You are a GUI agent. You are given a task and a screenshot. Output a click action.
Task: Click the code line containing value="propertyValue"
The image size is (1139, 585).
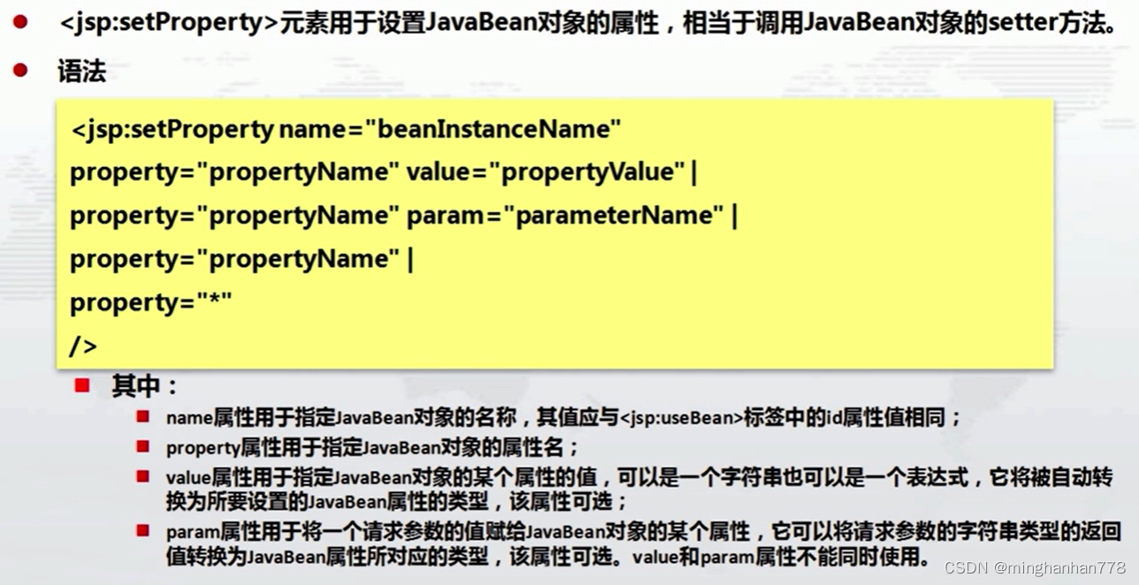click(385, 172)
